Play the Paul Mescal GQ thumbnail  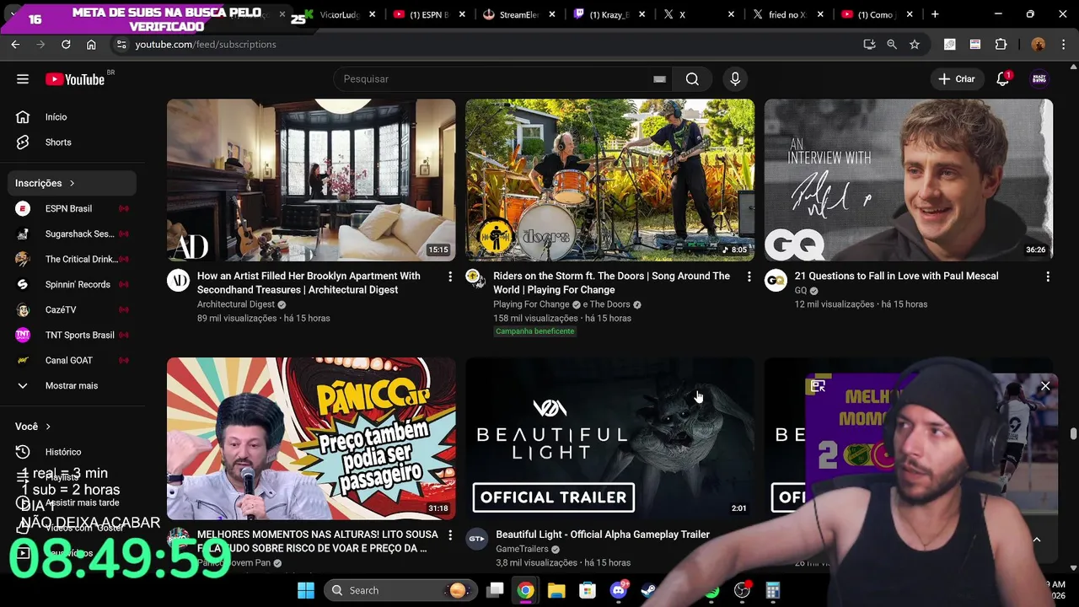(x=909, y=180)
